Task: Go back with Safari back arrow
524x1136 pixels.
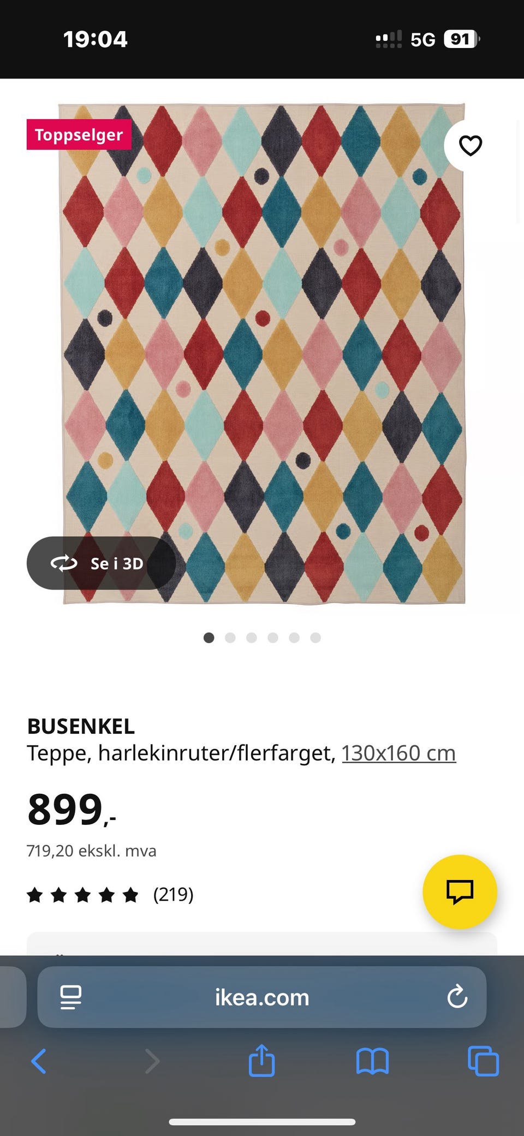Action: click(x=39, y=1061)
